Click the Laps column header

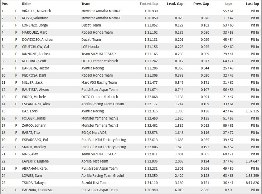pyautogui.click(x=228, y=4)
